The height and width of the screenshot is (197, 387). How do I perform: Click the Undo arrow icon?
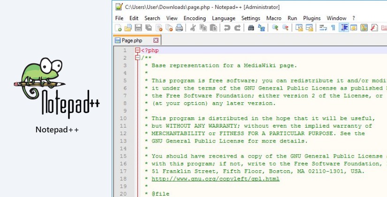pyautogui.click(x=227, y=28)
